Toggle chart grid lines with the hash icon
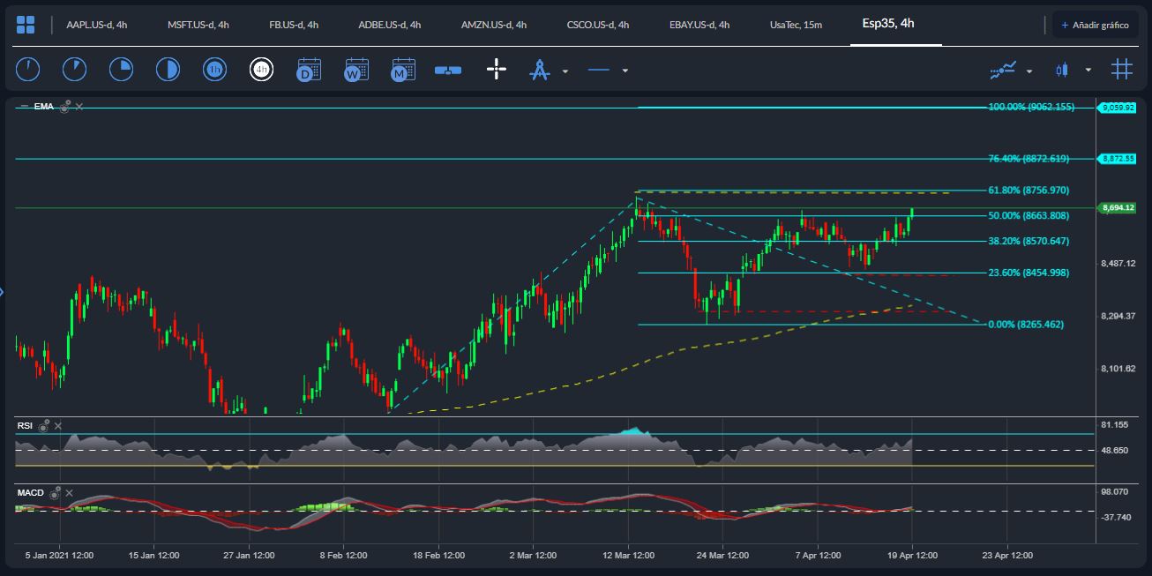This screenshot has width=1152, height=576. (1121, 70)
